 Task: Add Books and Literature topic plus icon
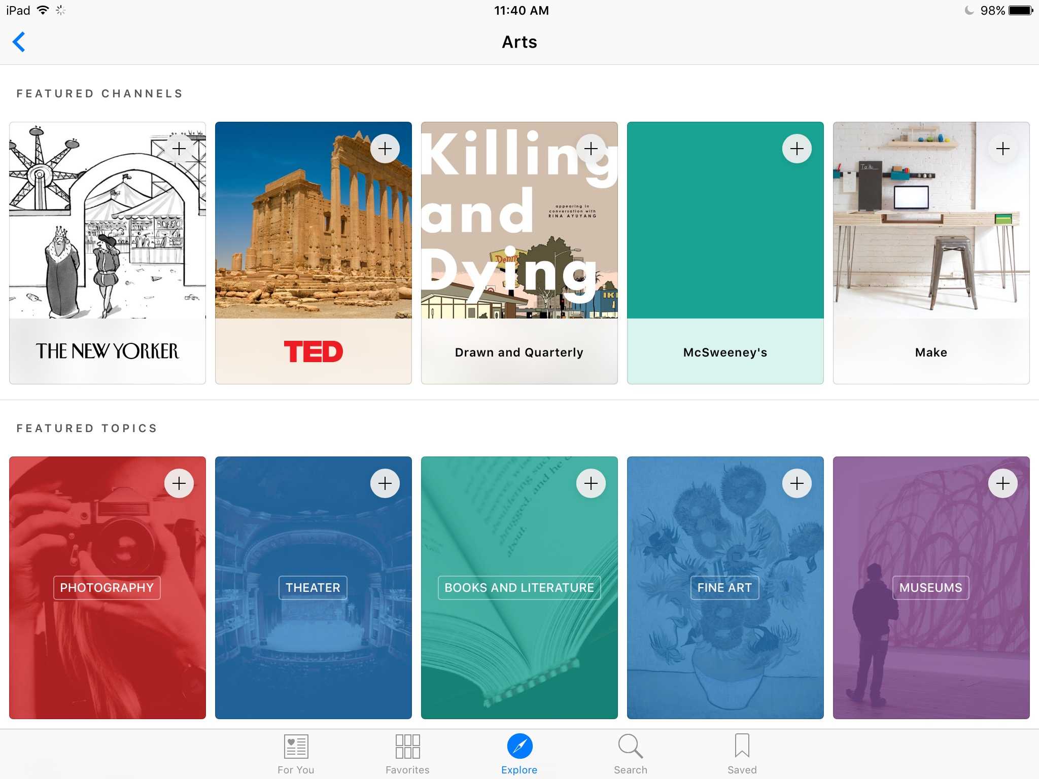591,483
